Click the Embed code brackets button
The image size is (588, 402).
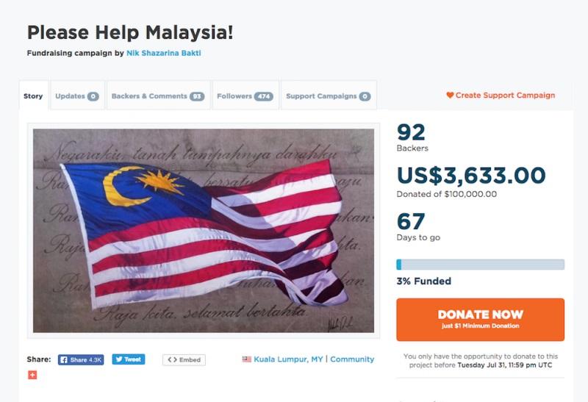pos(184,359)
